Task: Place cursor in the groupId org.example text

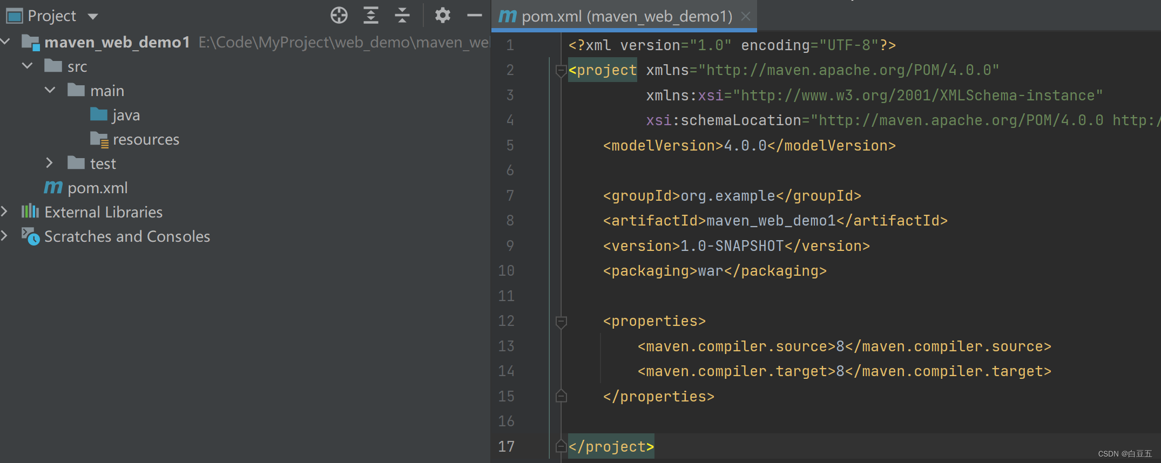Action: 727,196
